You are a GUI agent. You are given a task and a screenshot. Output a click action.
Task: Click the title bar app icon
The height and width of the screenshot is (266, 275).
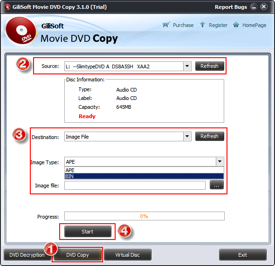pyautogui.click(x=7, y=7)
